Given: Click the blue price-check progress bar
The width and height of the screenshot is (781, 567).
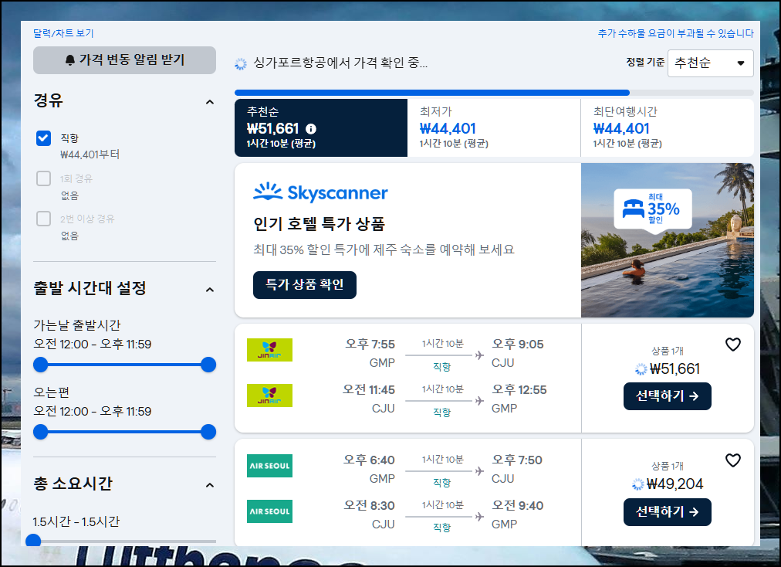Looking at the screenshot, I should point(432,93).
